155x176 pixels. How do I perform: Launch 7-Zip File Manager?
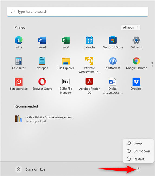point(66,86)
